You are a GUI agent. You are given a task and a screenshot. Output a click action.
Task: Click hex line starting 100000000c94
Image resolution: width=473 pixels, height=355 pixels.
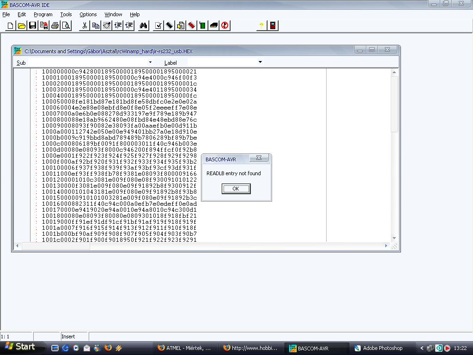point(119,72)
